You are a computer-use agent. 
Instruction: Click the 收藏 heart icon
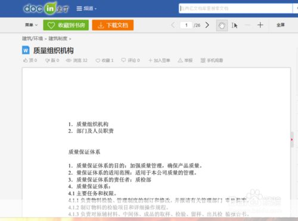click(x=98, y=61)
